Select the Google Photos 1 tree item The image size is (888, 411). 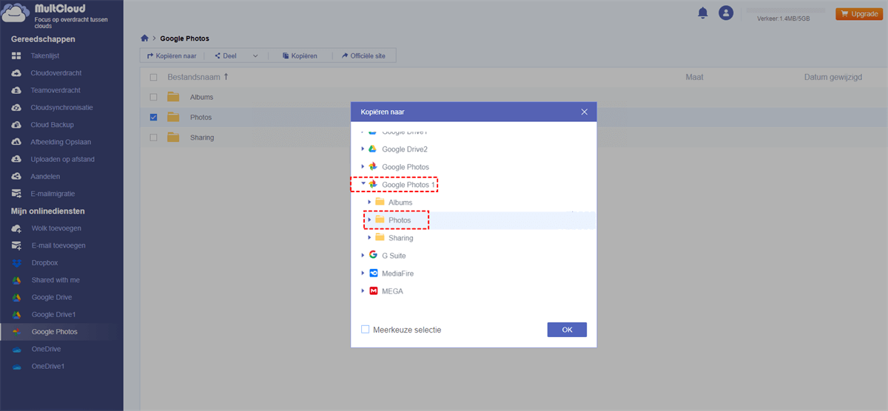click(x=407, y=185)
